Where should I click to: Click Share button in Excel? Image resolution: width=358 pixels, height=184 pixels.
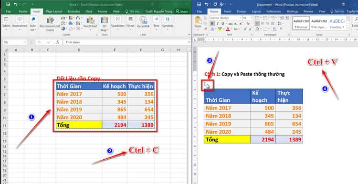(182, 11)
